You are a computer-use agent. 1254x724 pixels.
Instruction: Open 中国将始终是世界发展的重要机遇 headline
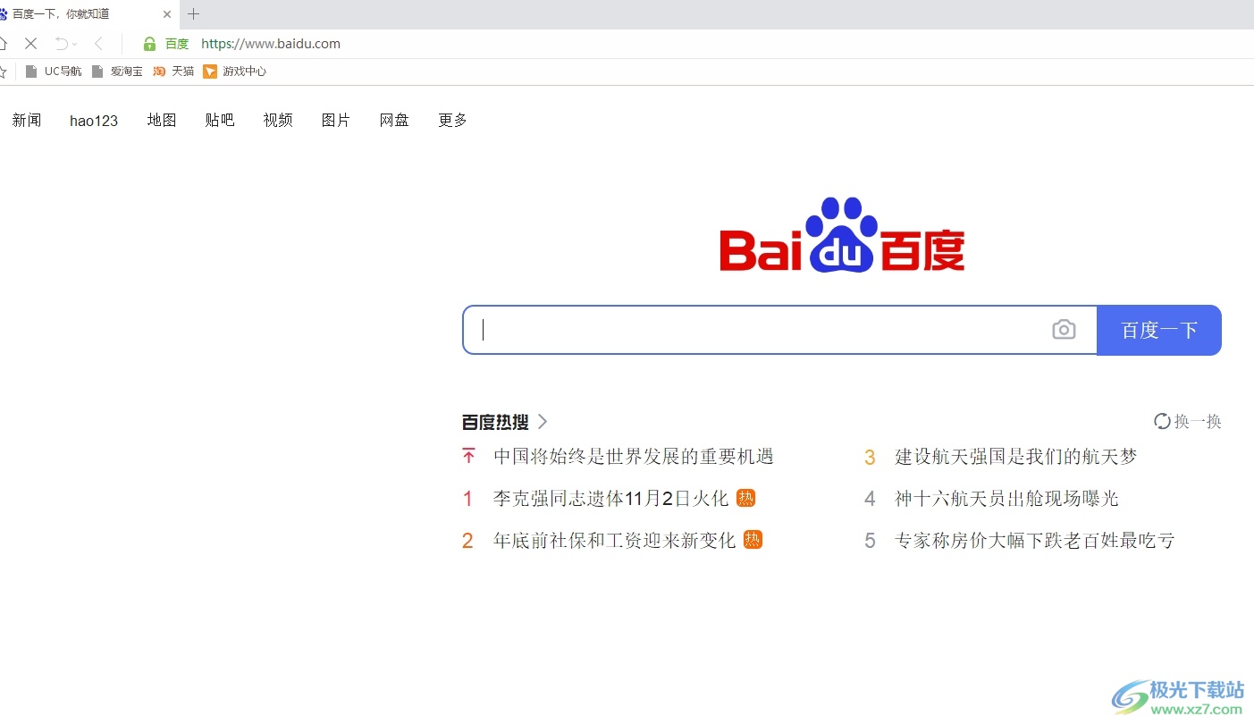pos(634,456)
